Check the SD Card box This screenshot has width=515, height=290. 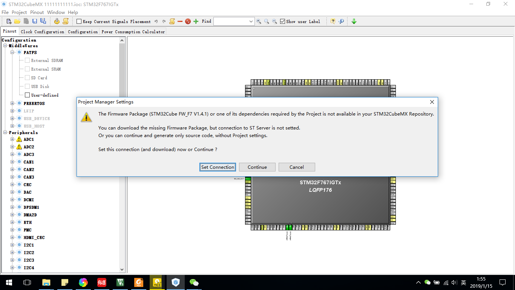coord(27,78)
